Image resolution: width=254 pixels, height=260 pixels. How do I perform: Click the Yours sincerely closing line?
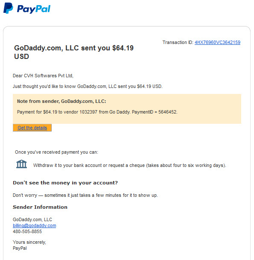click(29, 242)
